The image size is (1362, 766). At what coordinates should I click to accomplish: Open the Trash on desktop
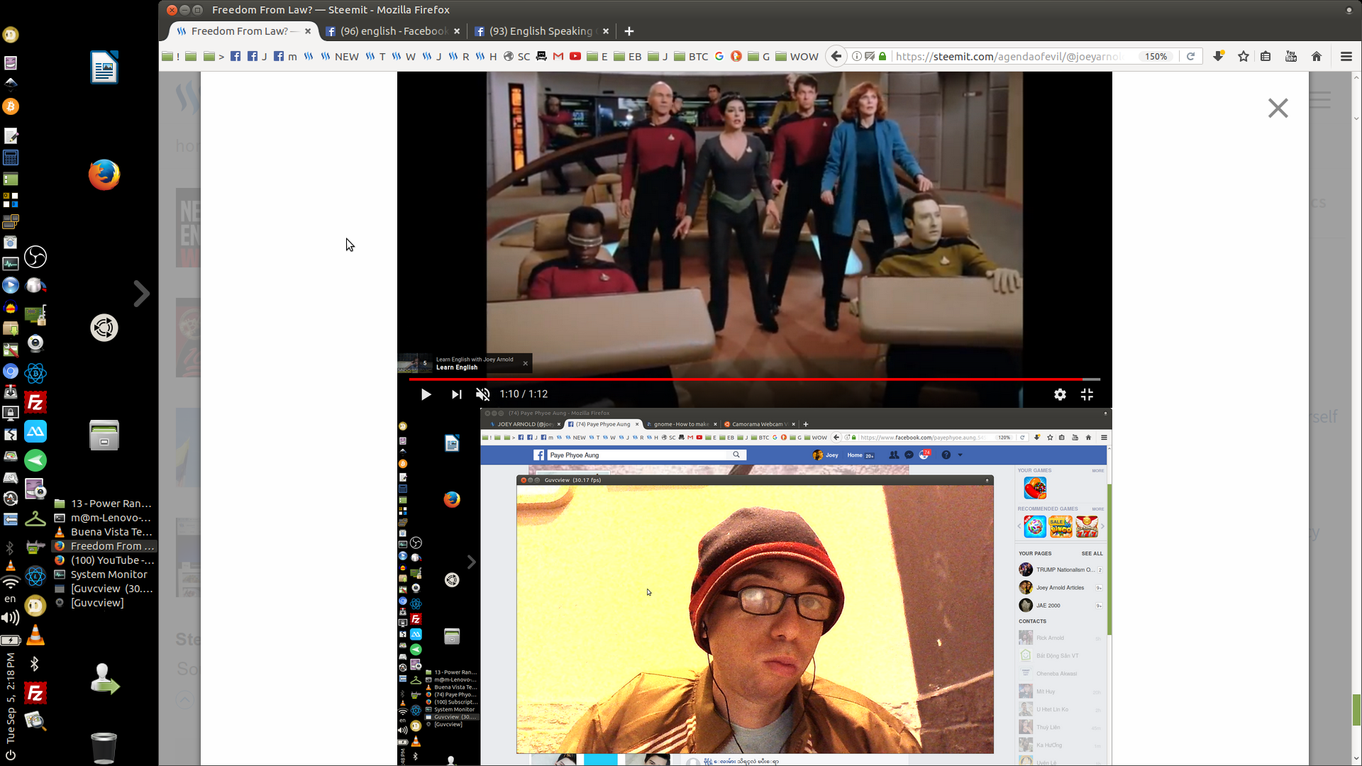pos(104,748)
